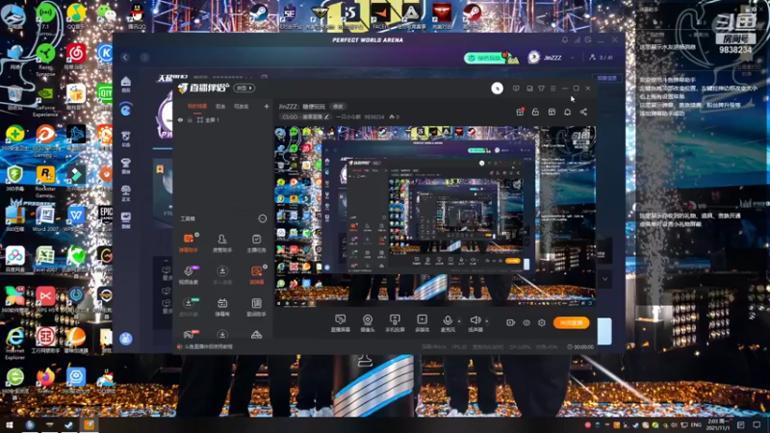Screen dimensions: 770x433
Task: Toggle the preview eye icon near settings
Action: click(x=526, y=322)
